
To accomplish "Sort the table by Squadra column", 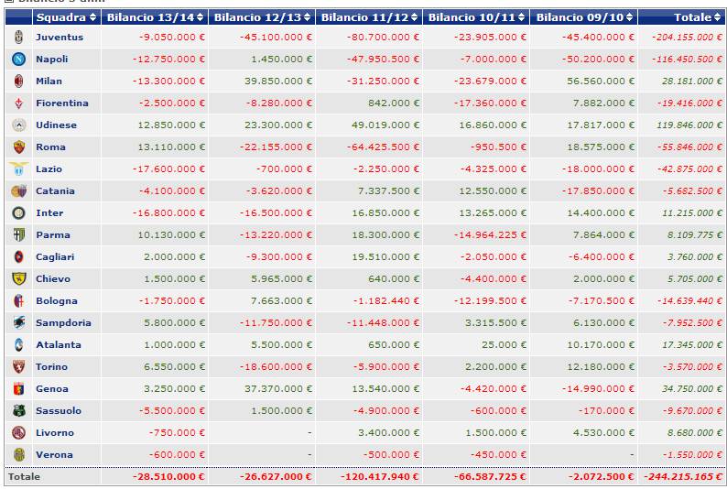I will 66,17.
